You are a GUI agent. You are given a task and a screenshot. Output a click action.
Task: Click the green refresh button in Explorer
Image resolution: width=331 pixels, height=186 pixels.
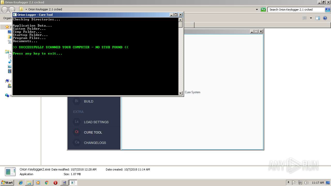click(263, 10)
